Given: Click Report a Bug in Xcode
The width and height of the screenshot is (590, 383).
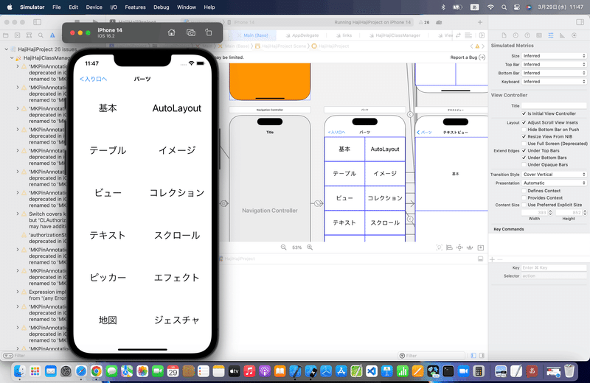Looking at the screenshot, I should 468,57.
